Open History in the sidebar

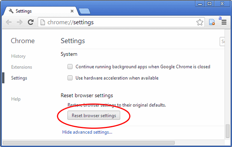coord(18,56)
